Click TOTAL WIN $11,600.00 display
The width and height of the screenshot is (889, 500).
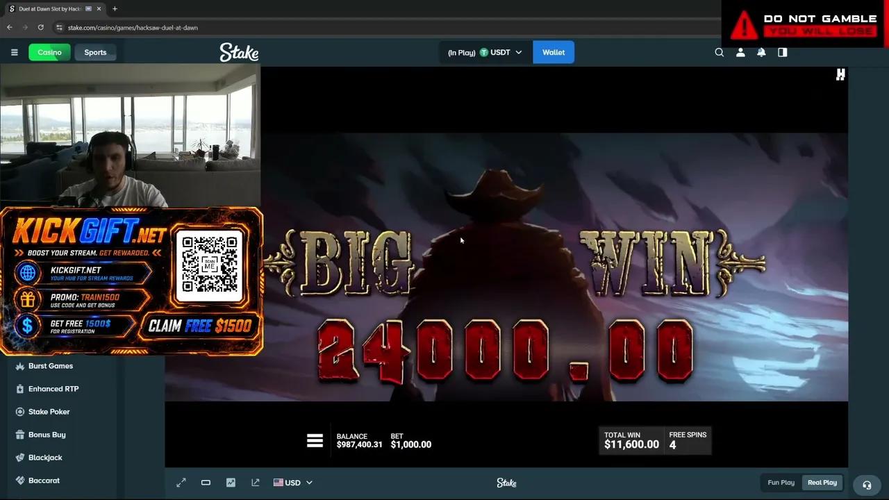pyautogui.click(x=631, y=440)
